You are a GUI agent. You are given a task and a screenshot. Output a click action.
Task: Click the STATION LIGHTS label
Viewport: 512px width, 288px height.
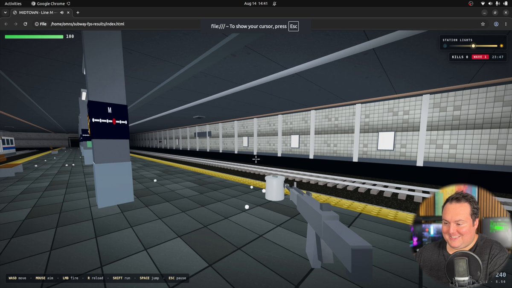point(457,40)
